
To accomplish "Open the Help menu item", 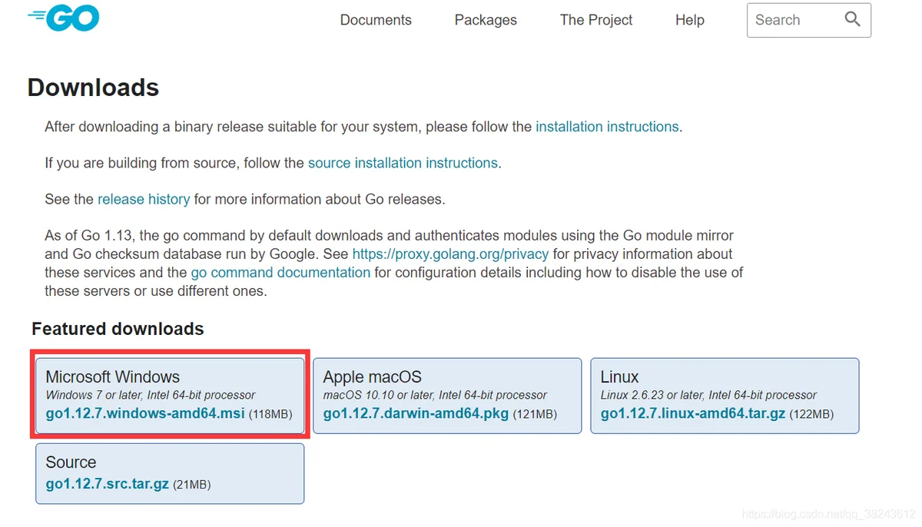I will point(690,20).
